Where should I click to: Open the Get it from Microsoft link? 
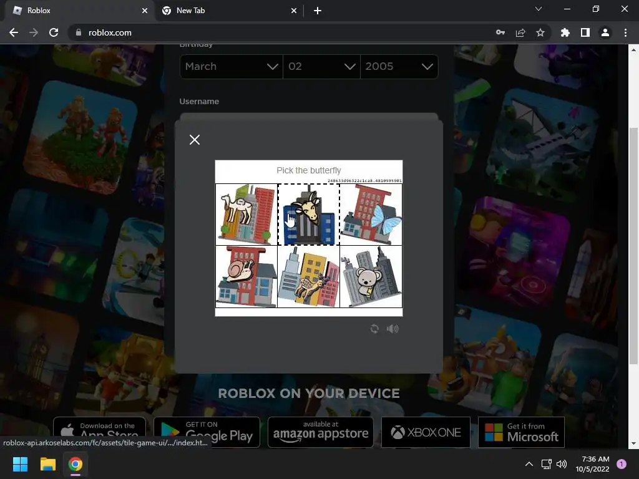click(521, 432)
